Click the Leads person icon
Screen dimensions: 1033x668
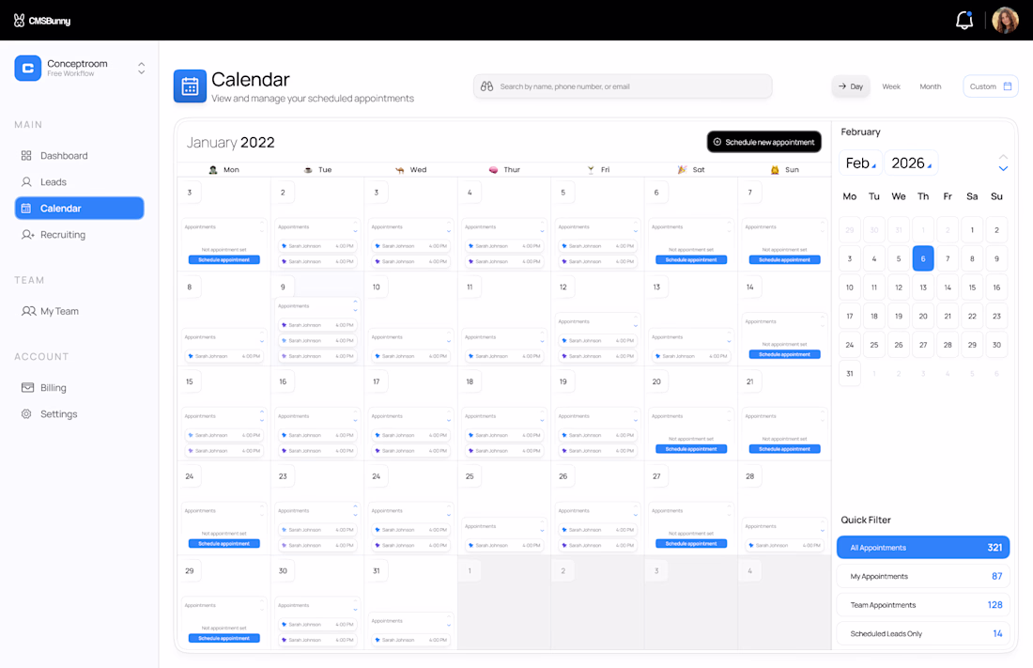point(26,182)
